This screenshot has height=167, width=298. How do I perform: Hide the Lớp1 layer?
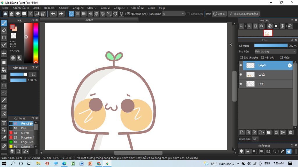241,84
